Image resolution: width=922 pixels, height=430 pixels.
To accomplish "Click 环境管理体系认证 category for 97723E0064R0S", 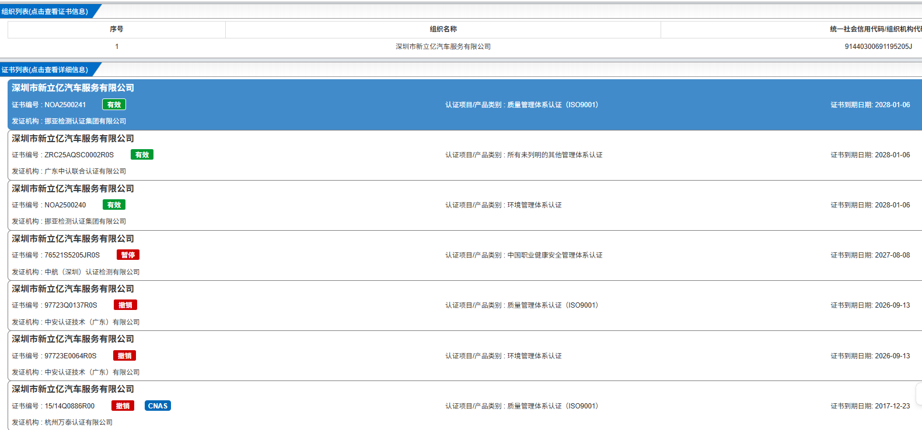I will click(535, 356).
